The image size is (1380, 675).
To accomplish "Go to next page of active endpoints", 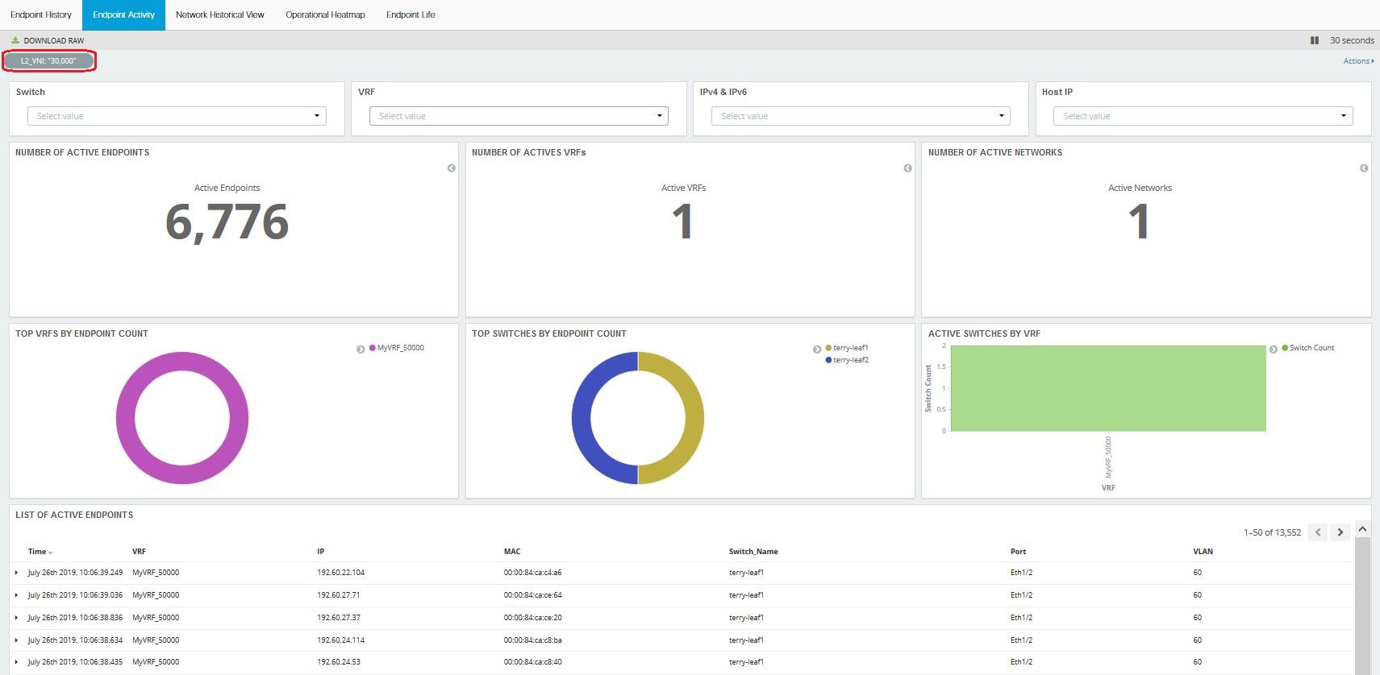I will tap(1340, 532).
